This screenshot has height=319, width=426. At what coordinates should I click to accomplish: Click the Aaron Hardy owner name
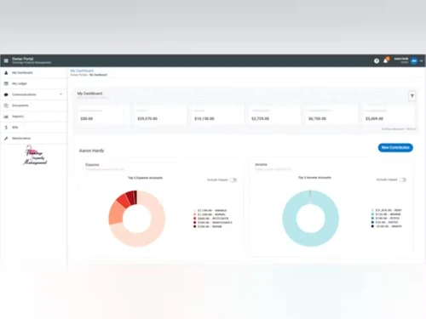pyautogui.click(x=91, y=151)
